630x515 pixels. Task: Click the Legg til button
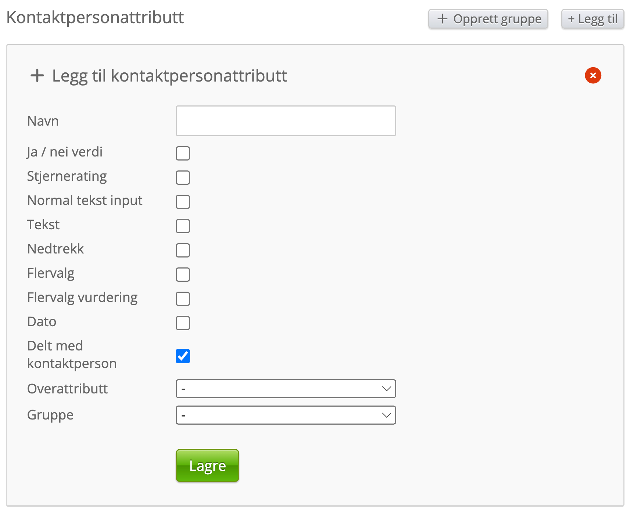click(592, 19)
